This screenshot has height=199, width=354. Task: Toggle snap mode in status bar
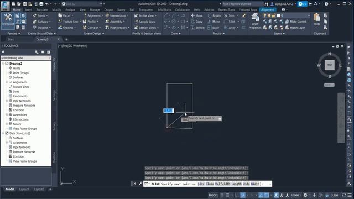point(227,195)
